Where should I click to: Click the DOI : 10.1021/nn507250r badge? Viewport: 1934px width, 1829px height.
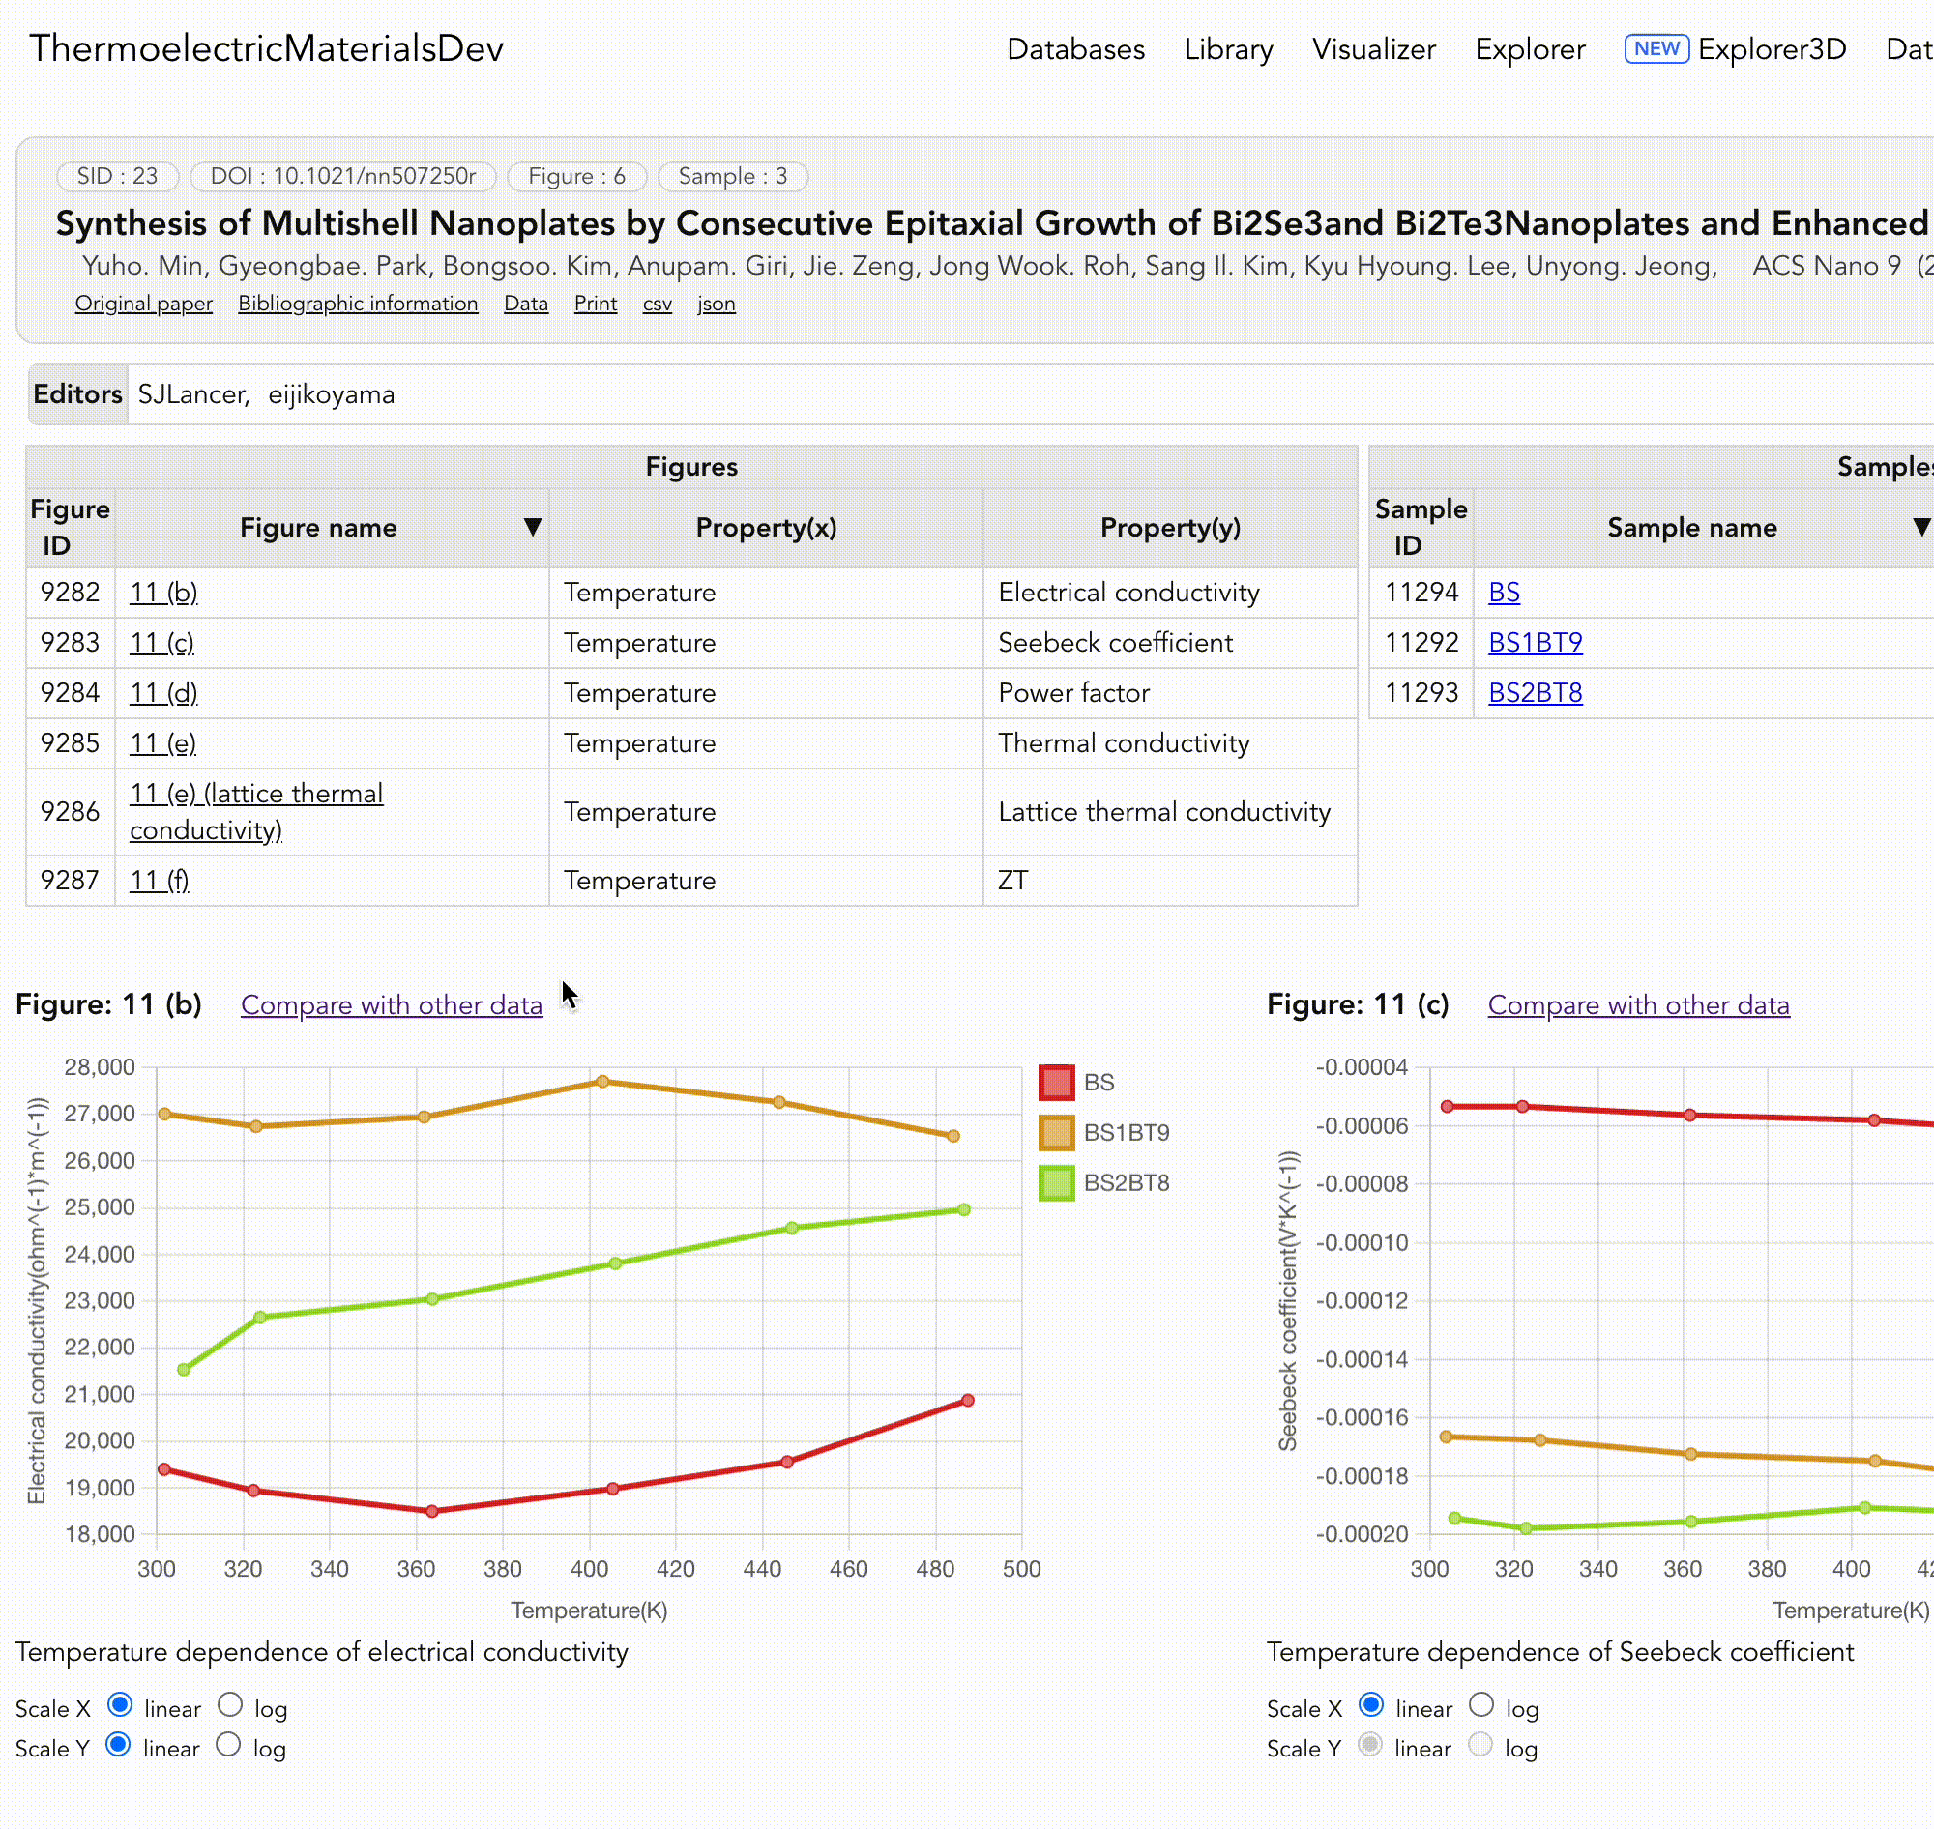click(343, 177)
